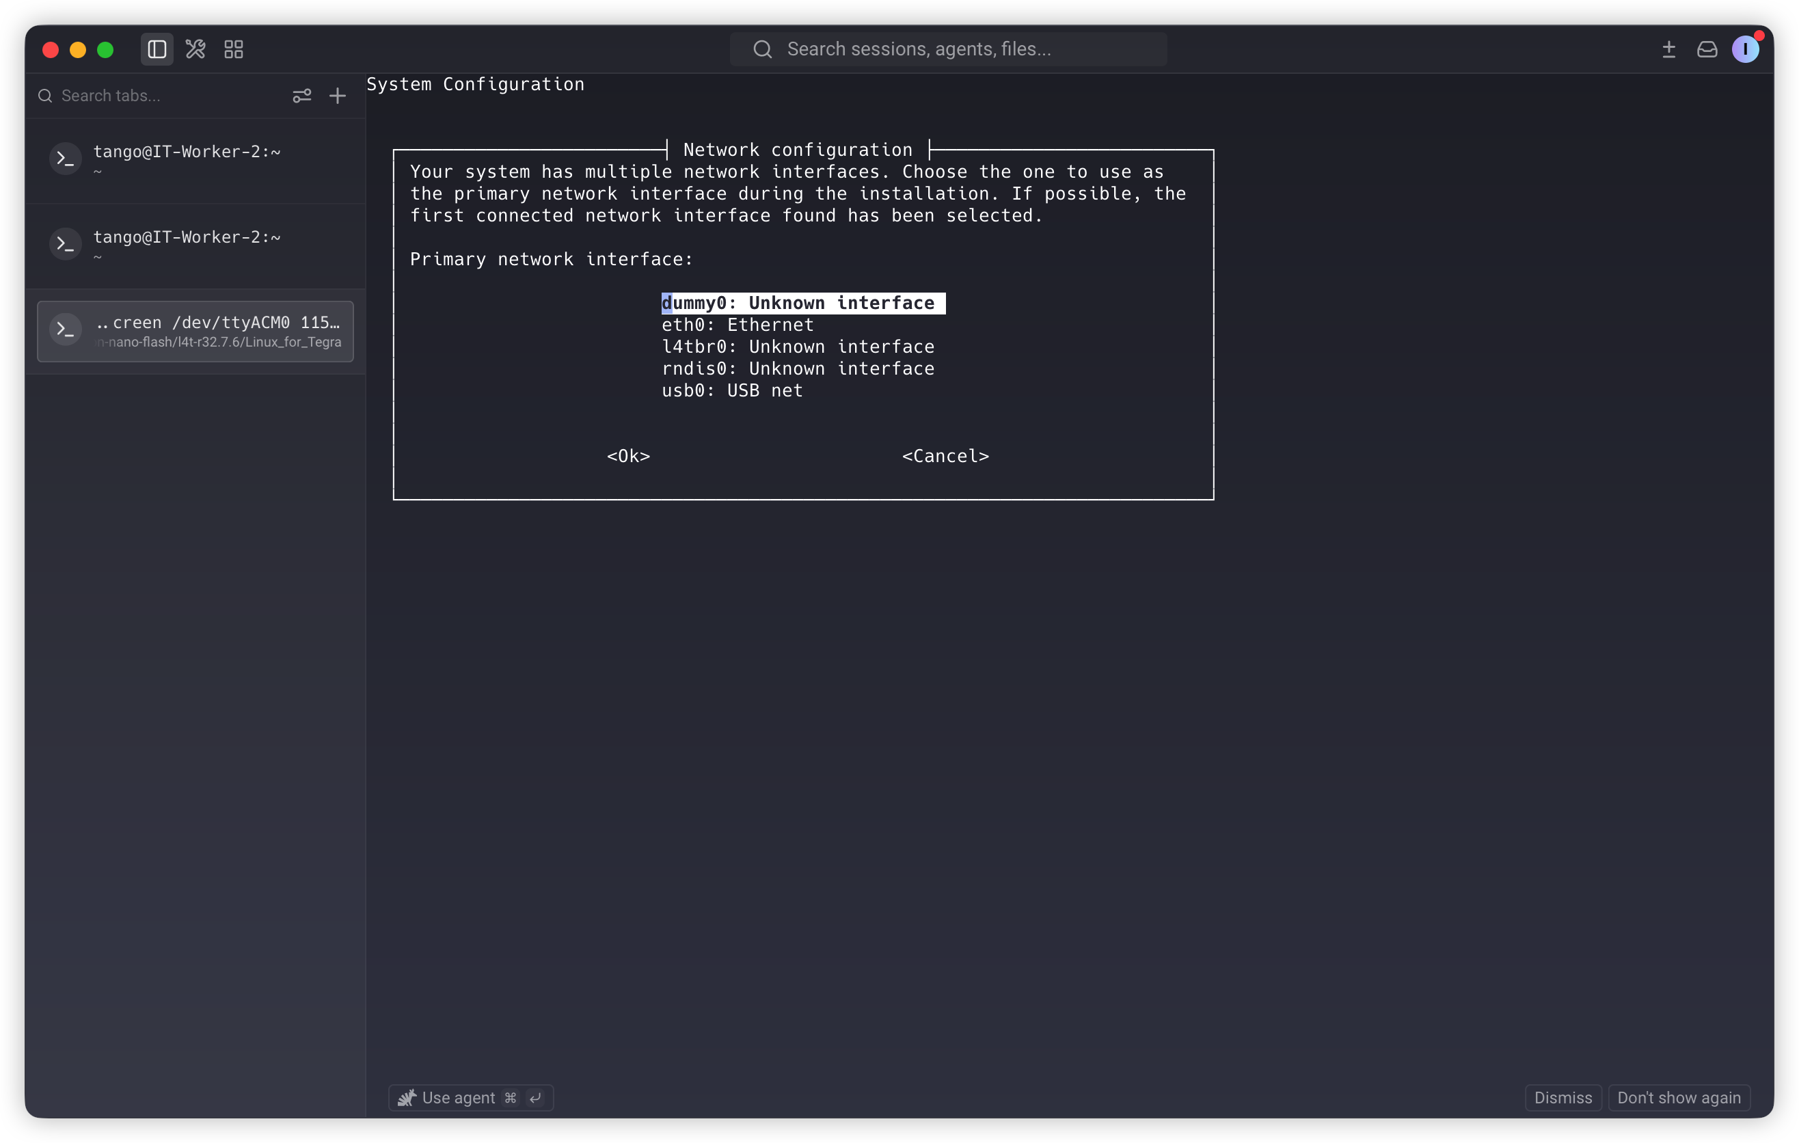Click the Search sessions, agents, files box
1799x1143 pixels.
[948, 49]
